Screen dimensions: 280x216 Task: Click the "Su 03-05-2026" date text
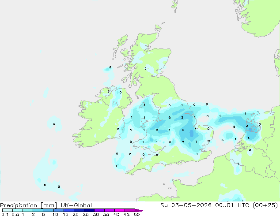(186, 205)
